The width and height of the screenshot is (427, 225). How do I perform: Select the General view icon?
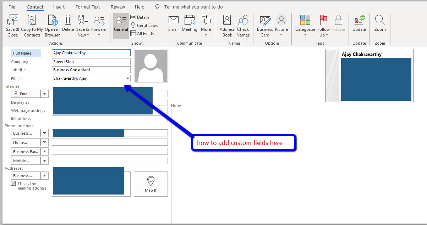(x=121, y=20)
